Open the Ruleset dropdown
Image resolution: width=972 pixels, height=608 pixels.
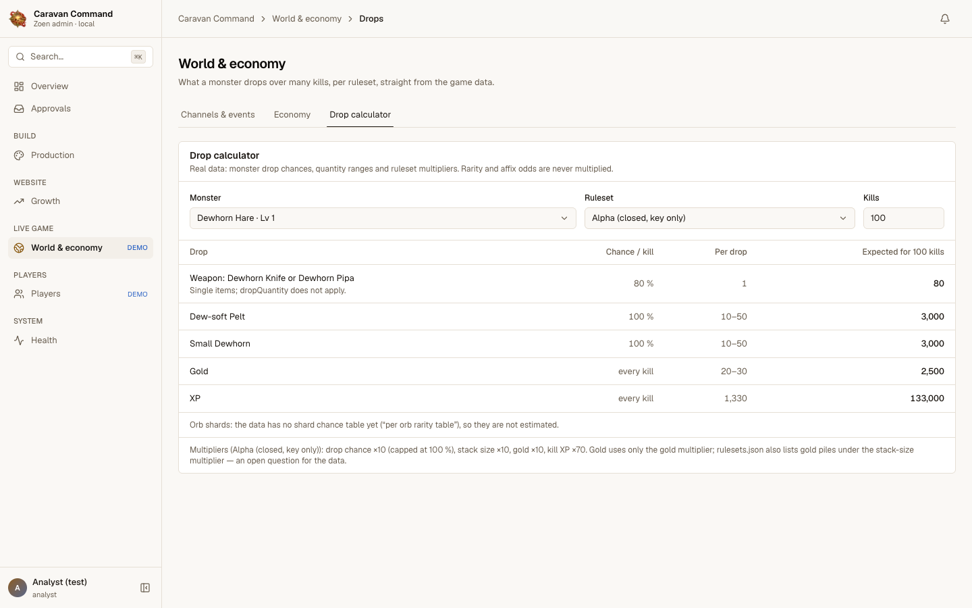coord(720,218)
